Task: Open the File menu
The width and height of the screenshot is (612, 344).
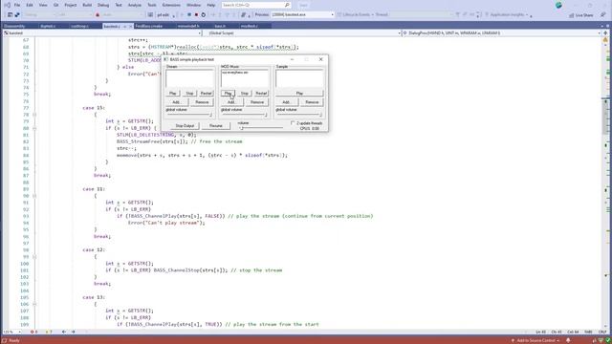Action: [x=17, y=5]
